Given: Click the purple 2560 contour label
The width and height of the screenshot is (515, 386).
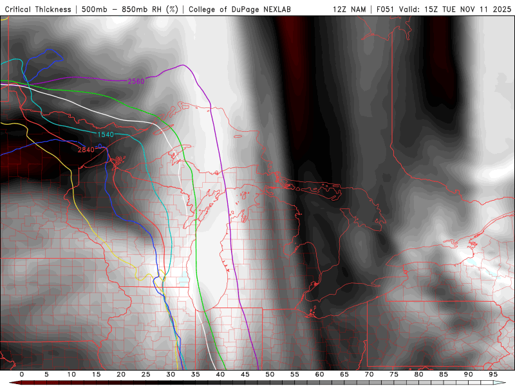Looking at the screenshot, I should (136, 82).
